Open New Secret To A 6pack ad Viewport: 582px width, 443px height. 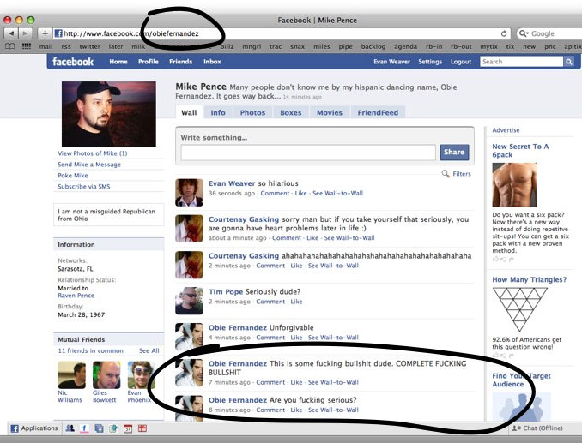click(x=520, y=151)
